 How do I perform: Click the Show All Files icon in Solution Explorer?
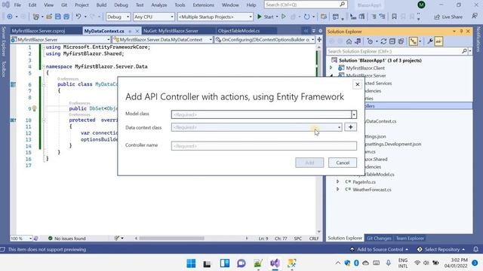(x=401, y=41)
